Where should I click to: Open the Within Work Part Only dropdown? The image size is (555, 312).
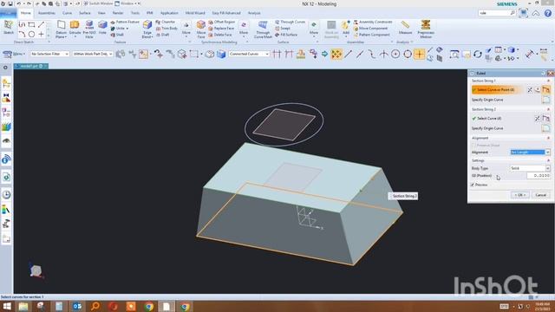pos(93,54)
